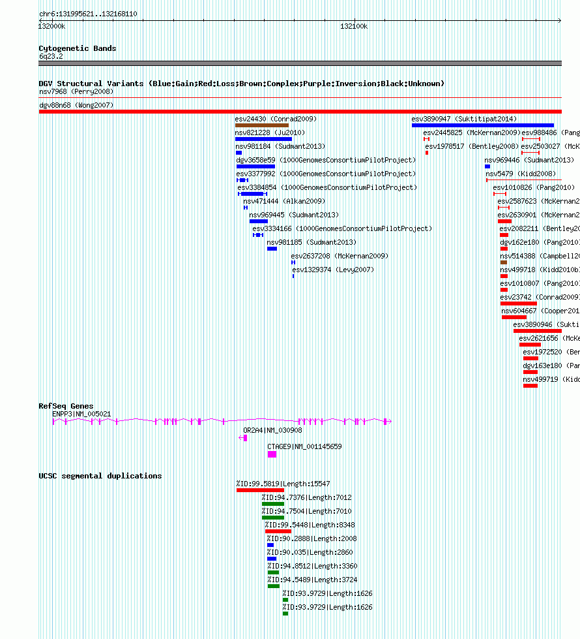Click the thick red dgv88n68 loss bar

[x=300, y=112]
